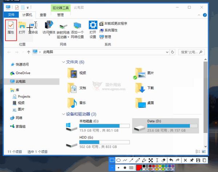The height and width of the screenshot is (172, 218).
Task: Select Projects under 库
Action: pyautogui.click(x=21, y=97)
